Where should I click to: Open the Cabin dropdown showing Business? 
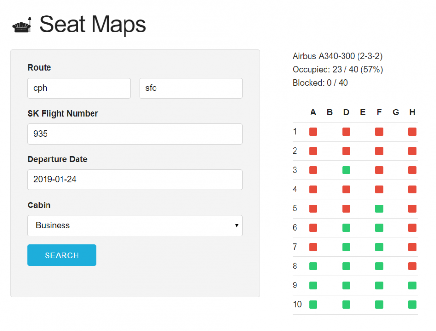coord(135,225)
